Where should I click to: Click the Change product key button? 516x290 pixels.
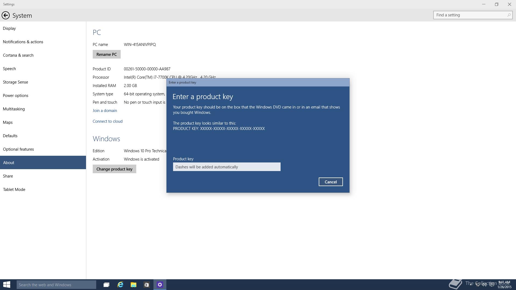[114, 169]
